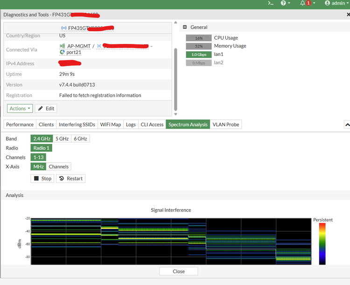Click the AP-MGMT interface icon
Image resolution: width=350 pixels, height=285 pixels.
pos(63,46)
